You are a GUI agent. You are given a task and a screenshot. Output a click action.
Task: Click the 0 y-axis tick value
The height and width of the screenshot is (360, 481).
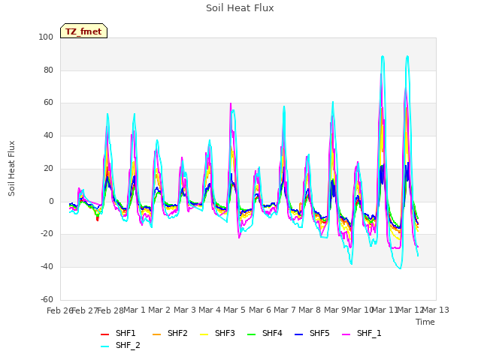(x=51, y=202)
